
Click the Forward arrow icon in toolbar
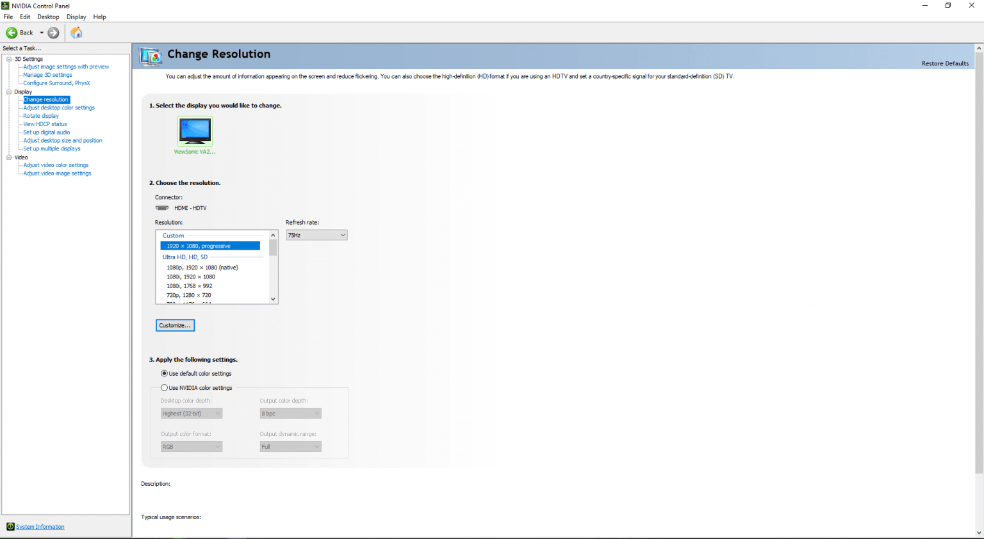54,33
